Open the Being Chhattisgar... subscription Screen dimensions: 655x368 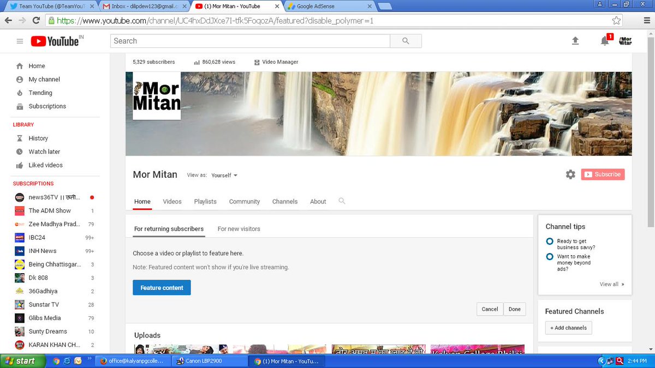coord(55,264)
